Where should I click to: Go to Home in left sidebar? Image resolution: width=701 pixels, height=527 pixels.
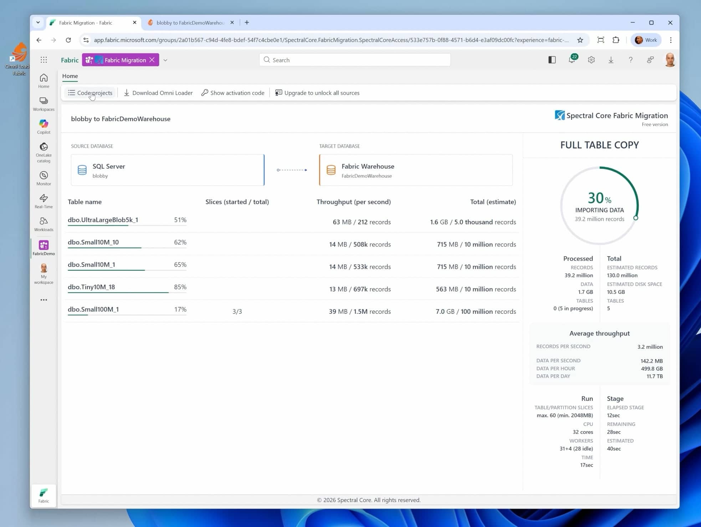pyautogui.click(x=44, y=81)
